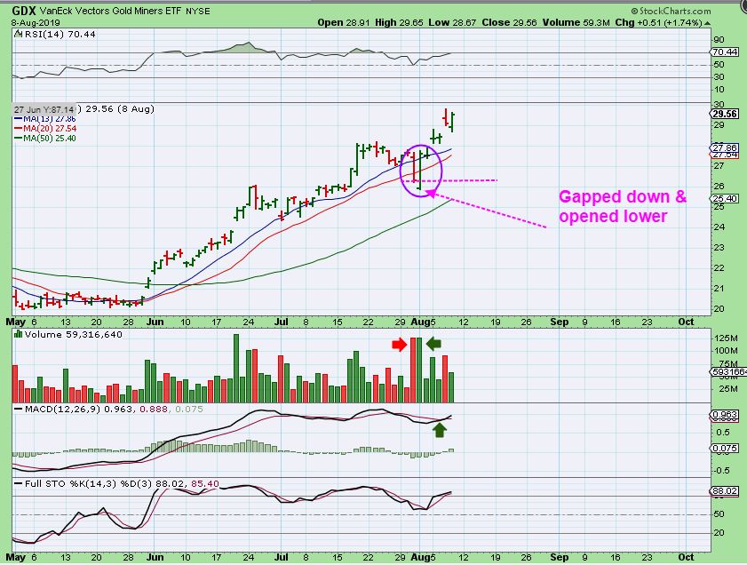Select the Close 29.56 value
Viewport: 747px width, 565px height.
pos(510,22)
